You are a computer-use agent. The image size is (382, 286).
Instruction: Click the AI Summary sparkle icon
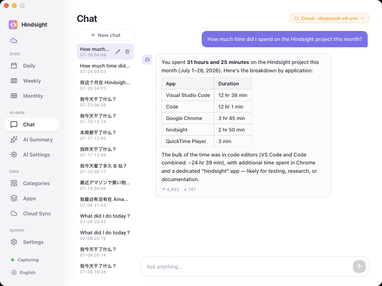pyautogui.click(x=14, y=139)
